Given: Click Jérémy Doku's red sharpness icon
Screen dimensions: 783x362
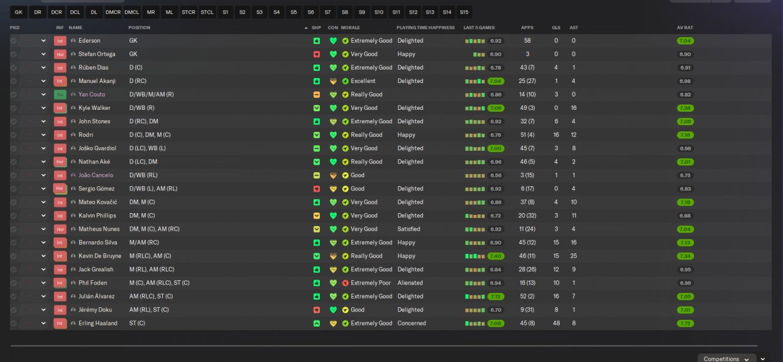Looking at the screenshot, I should 316,310.
